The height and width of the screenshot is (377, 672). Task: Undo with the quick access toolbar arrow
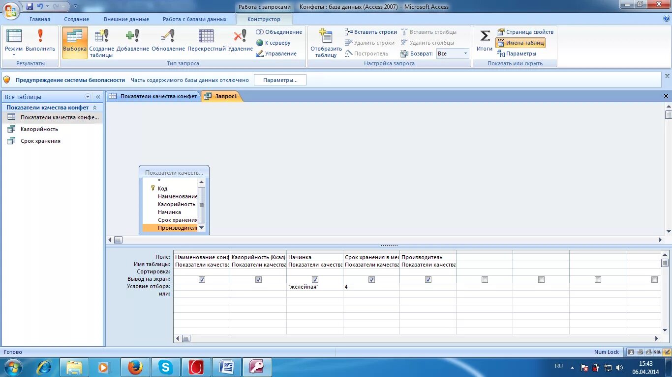(40, 6)
